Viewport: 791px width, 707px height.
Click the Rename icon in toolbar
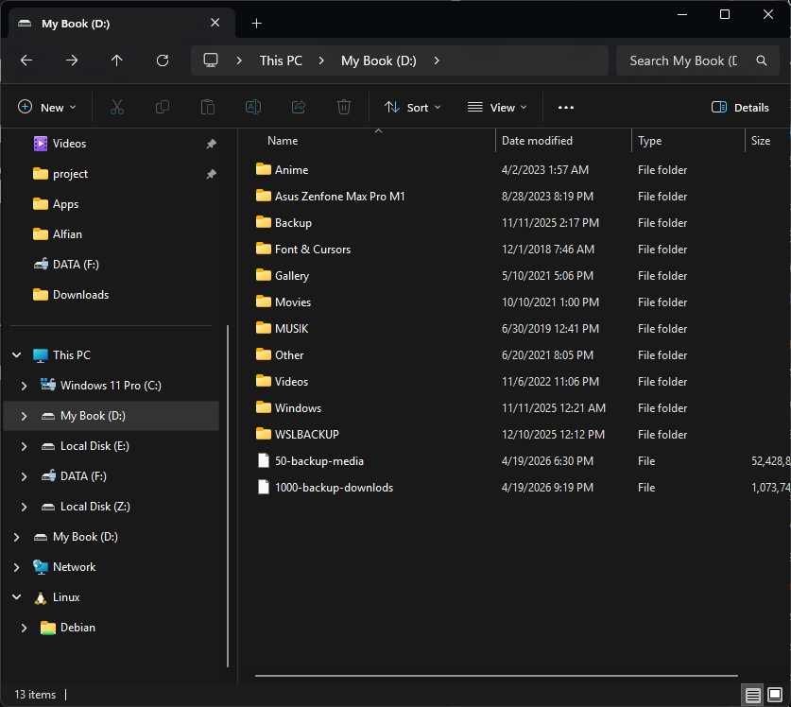[253, 108]
